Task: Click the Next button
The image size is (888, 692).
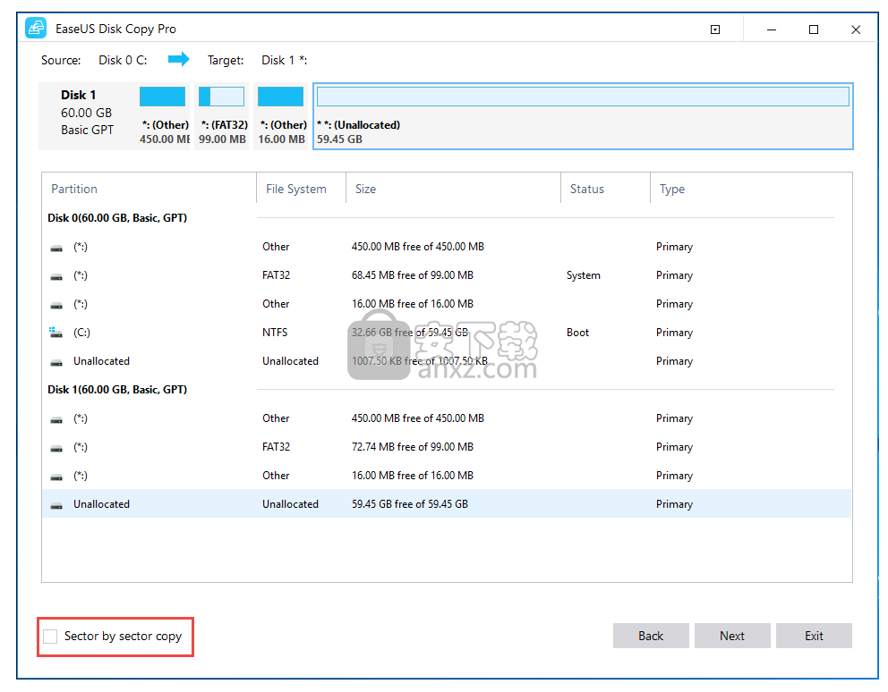Action: pyautogui.click(x=732, y=636)
